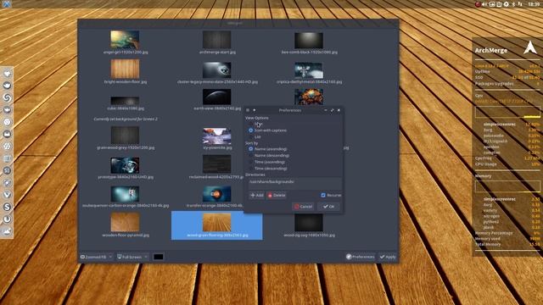
Task: Sort by Time (descending)
Action: 268,169
